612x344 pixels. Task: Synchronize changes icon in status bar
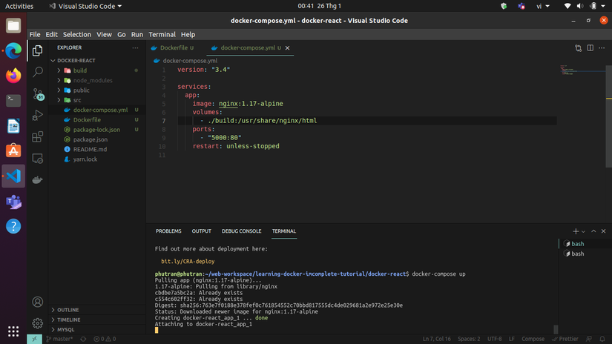tap(83, 339)
